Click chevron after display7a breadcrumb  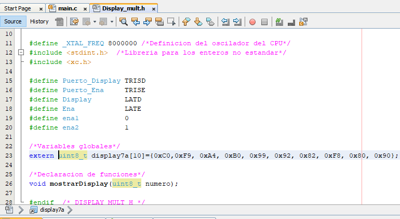pos(70,210)
